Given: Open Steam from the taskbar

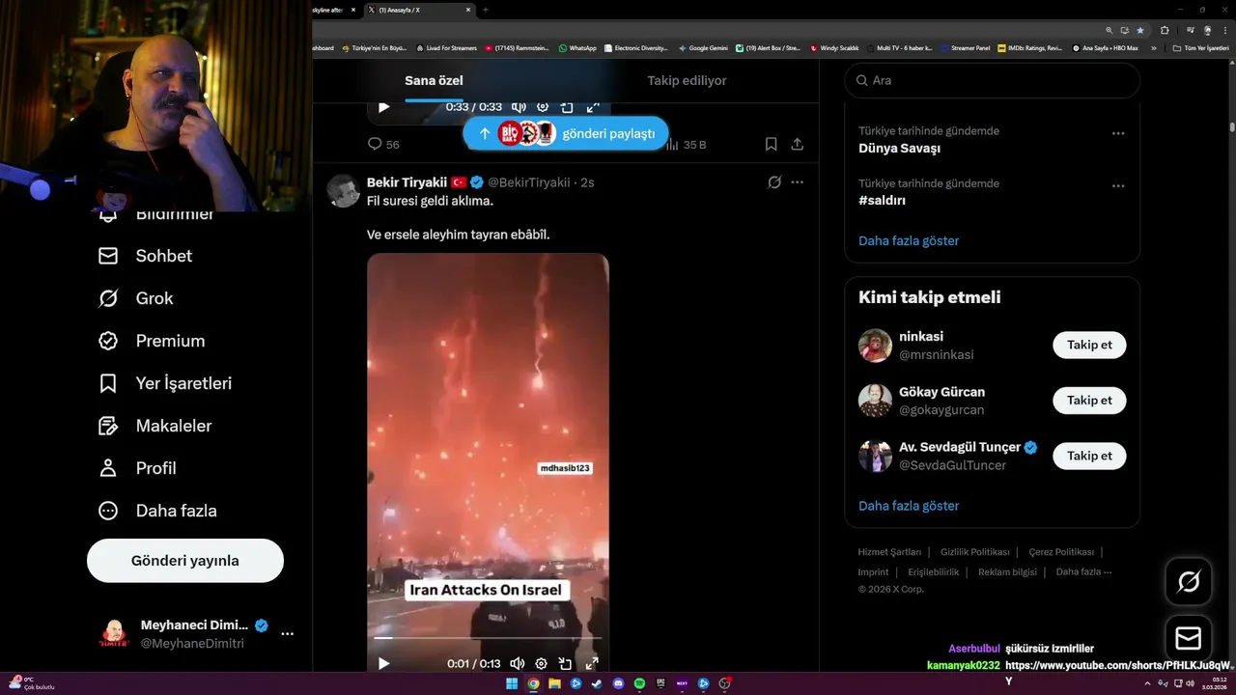Looking at the screenshot, I should pyautogui.click(x=597, y=683).
